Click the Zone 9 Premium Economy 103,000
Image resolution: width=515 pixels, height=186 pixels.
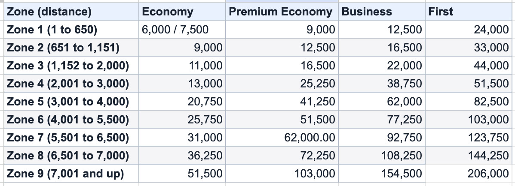click(282, 173)
